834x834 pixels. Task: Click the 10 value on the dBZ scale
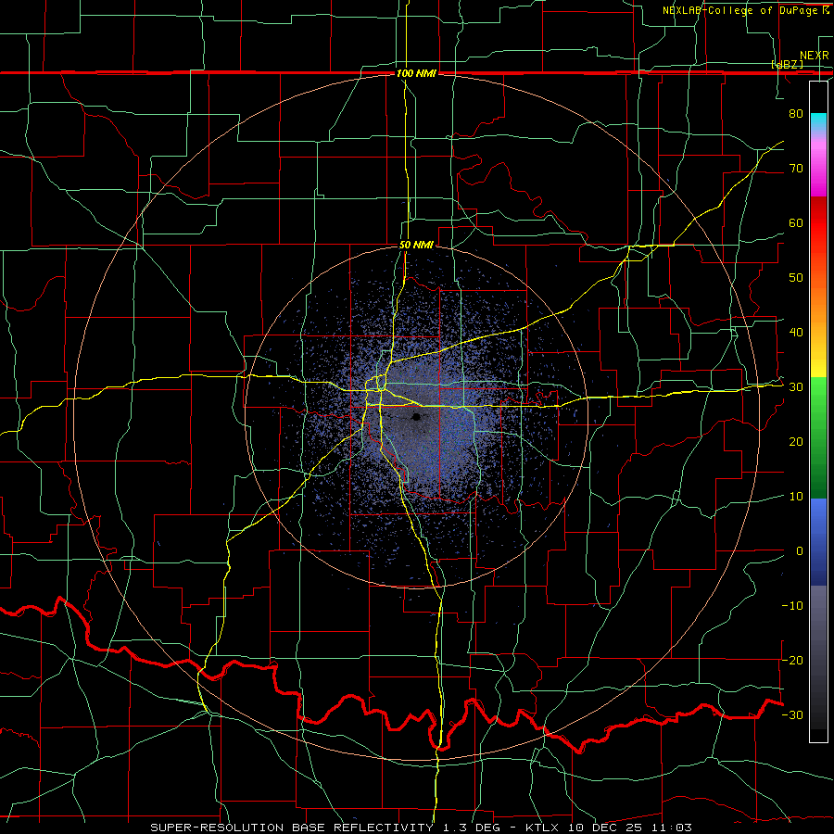pyautogui.click(x=796, y=497)
